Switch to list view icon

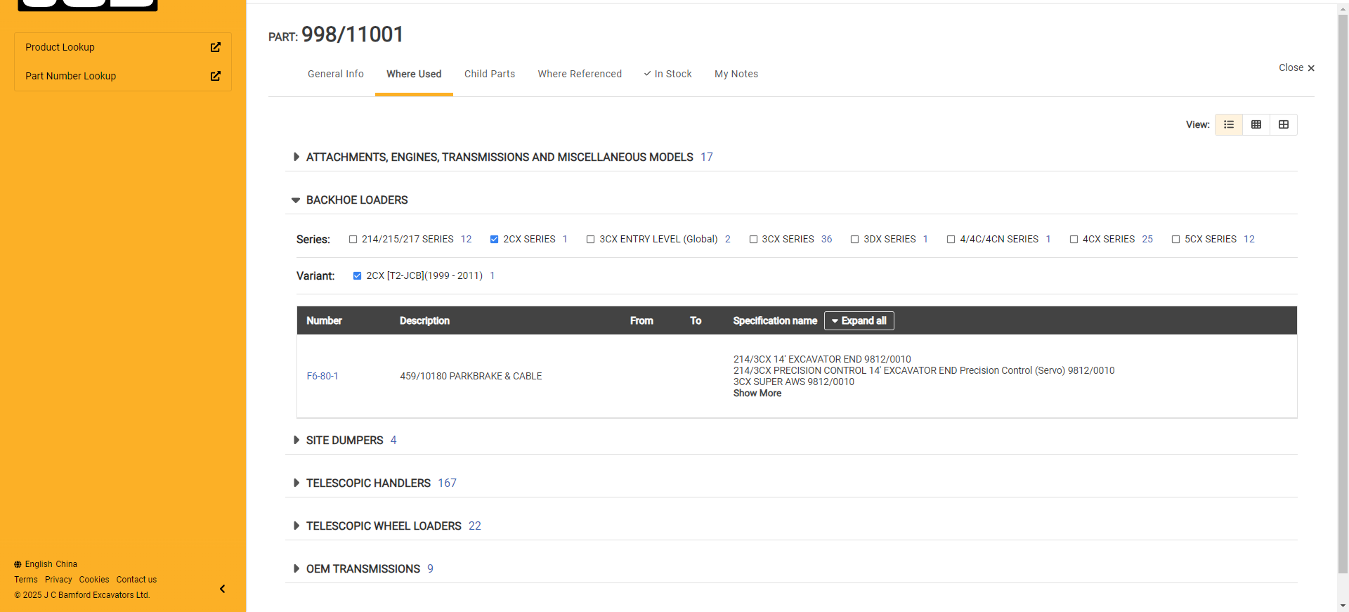(1228, 124)
